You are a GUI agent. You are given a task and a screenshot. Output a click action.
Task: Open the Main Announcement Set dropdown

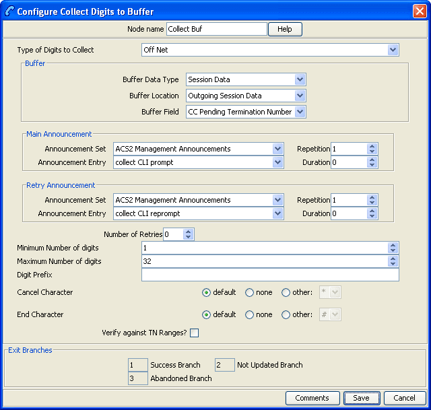click(278, 149)
